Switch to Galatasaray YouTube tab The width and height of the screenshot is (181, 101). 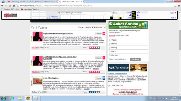click(x=20, y=2)
